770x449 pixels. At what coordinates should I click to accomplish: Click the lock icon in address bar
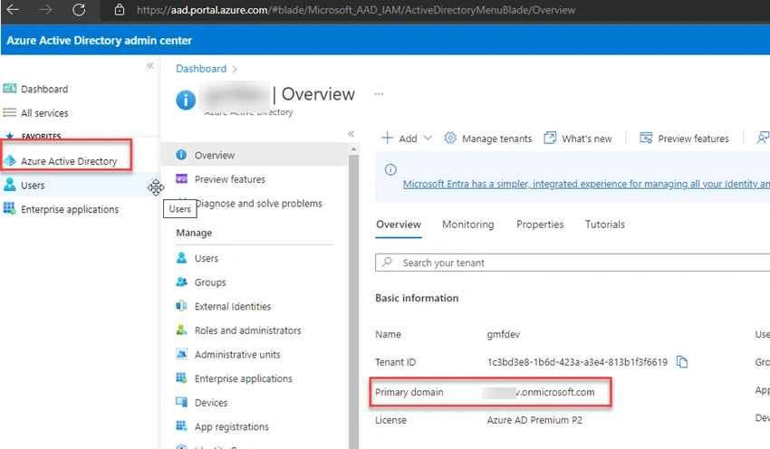pyautogui.click(x=120, y=10)
